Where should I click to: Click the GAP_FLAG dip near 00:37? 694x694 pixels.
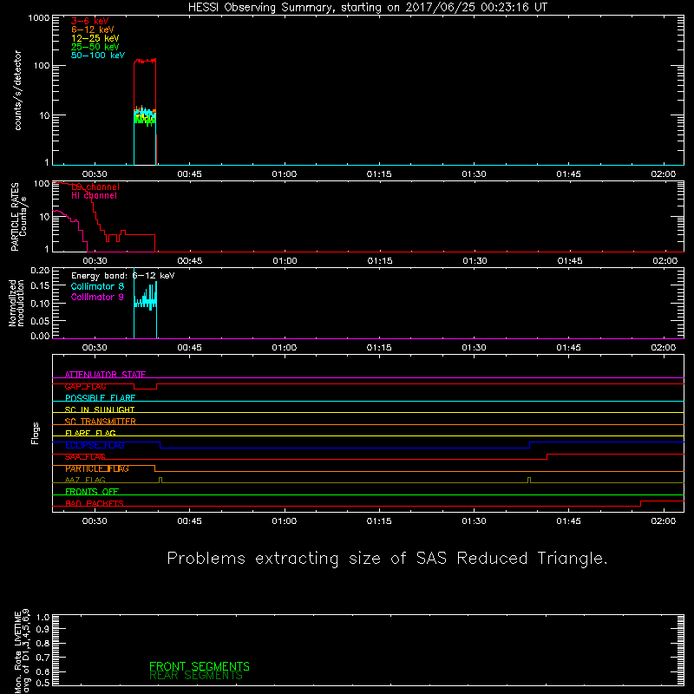(145, 387)
